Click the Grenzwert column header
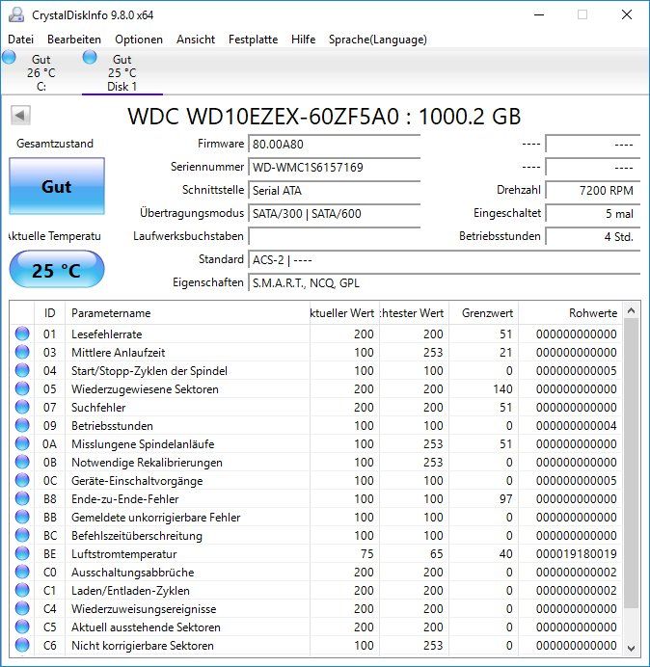Viewport: 650px width, 667px height. coord(483,313)
